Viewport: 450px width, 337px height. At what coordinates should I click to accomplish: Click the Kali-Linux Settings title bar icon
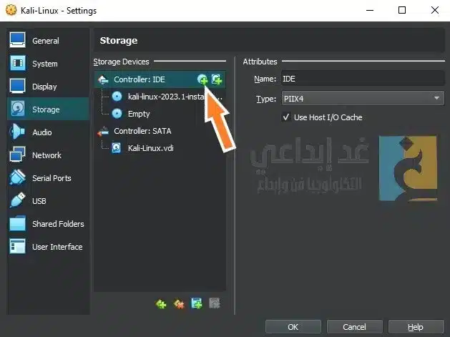click(11, 10)
